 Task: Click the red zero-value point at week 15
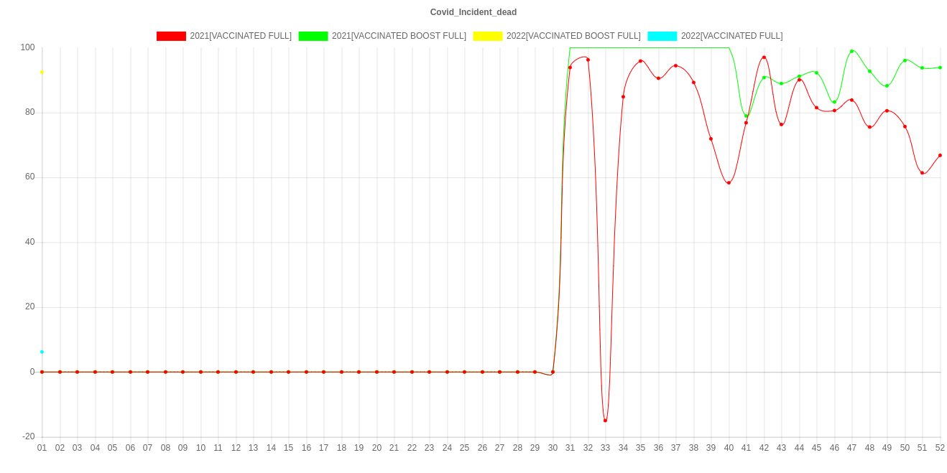click(x=288, y=372)
